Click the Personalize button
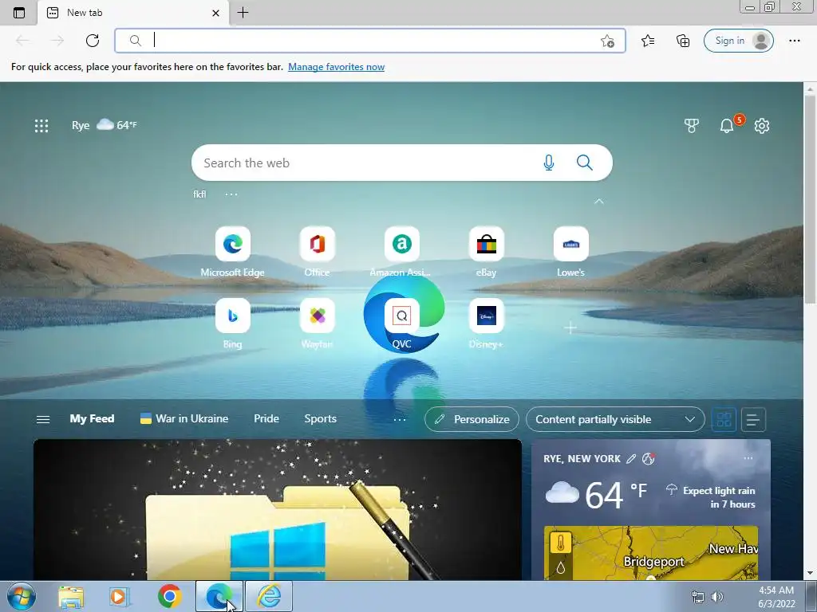817x612 pixels. click(x=472, y=419)
